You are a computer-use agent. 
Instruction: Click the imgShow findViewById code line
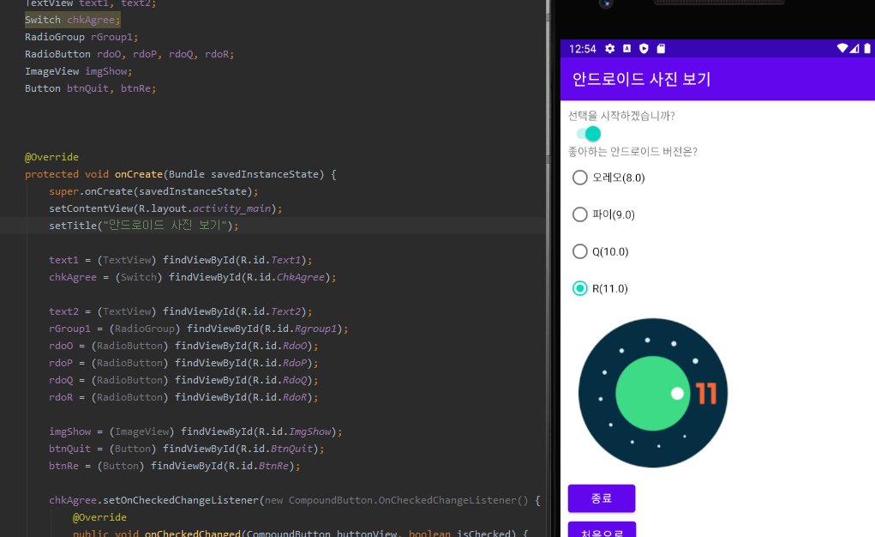pyautogui.click(x=196, y=431)
